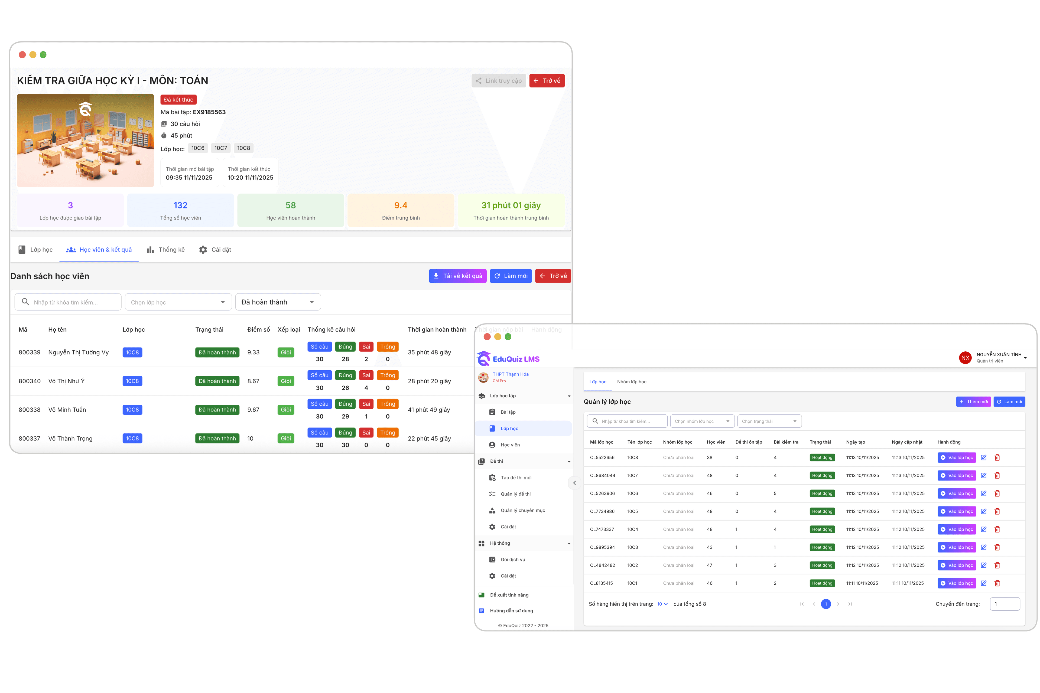Open Đã hoàn thành status dropdown
Screen dimensions: 1040x693
(278, 302)
